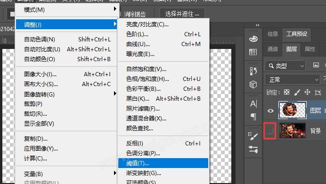326x184 pixels.
Task: Switch to the 通道 tab
Action: click(273, 49)
